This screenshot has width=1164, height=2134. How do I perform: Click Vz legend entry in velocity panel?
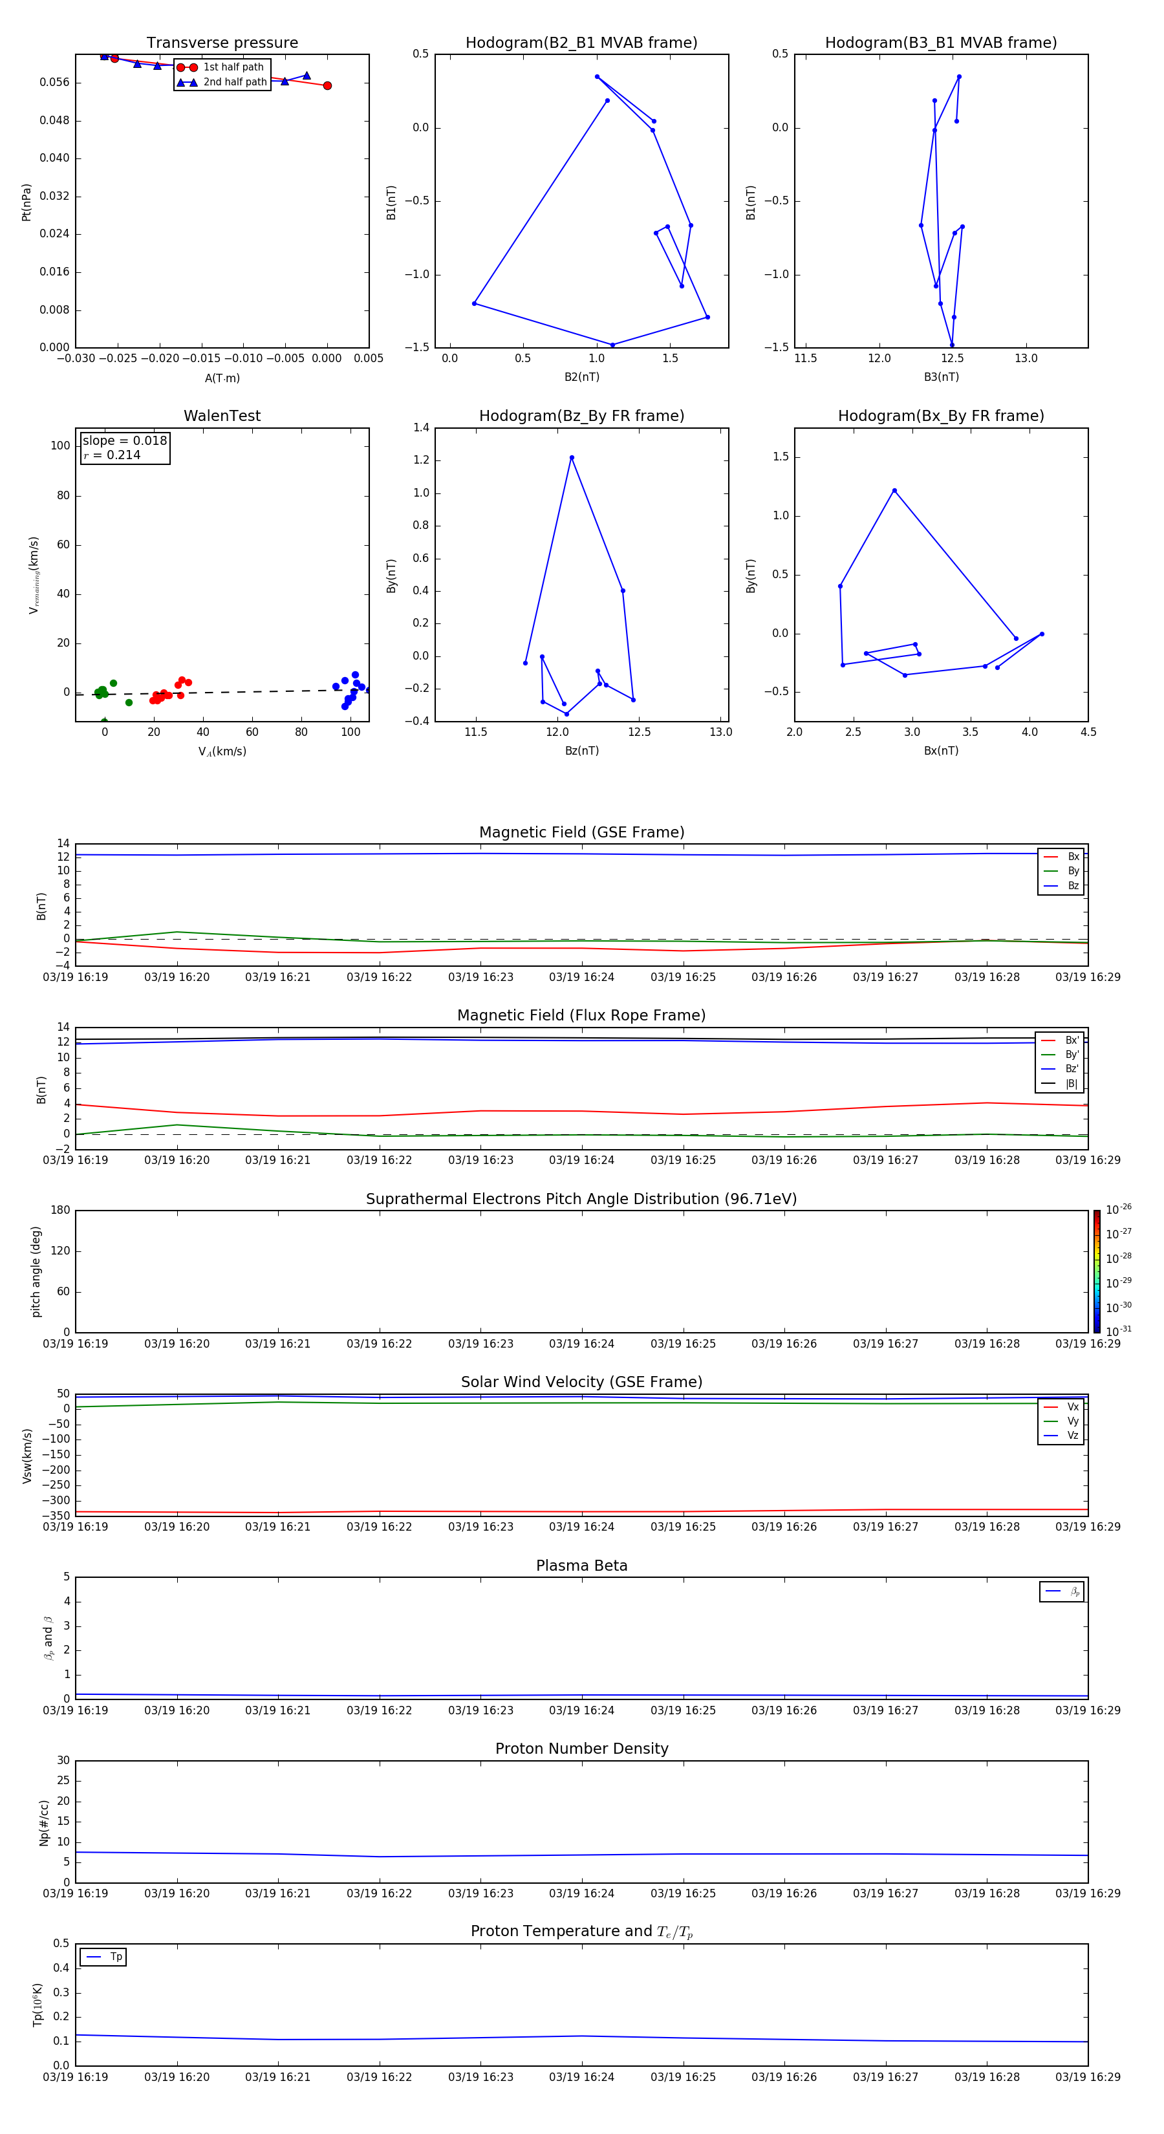point(1061,1435)
